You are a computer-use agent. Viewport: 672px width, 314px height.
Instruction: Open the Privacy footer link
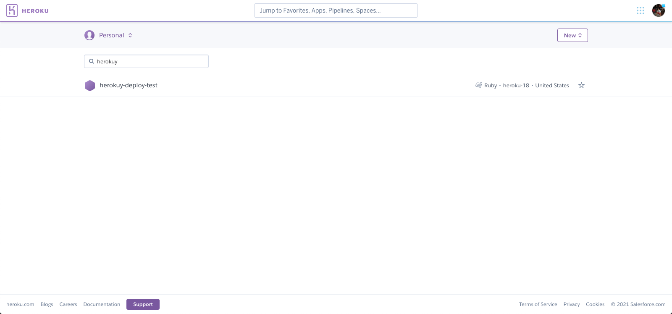[572, 304]
